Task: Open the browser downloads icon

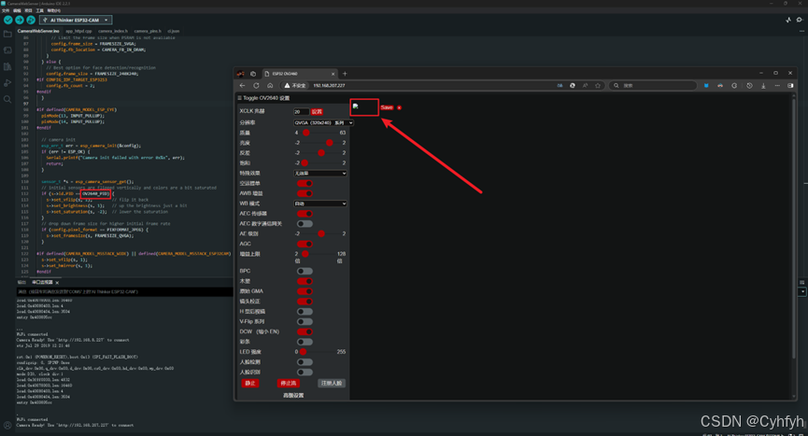Action: click(763, 86)
